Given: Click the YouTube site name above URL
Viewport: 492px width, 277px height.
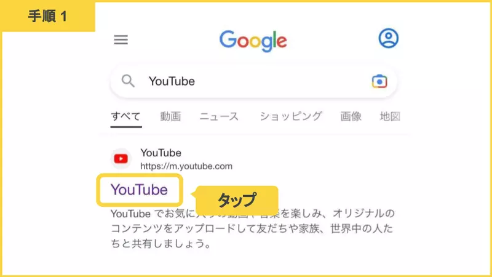Looking at the screenshot, I should [161, 153].
